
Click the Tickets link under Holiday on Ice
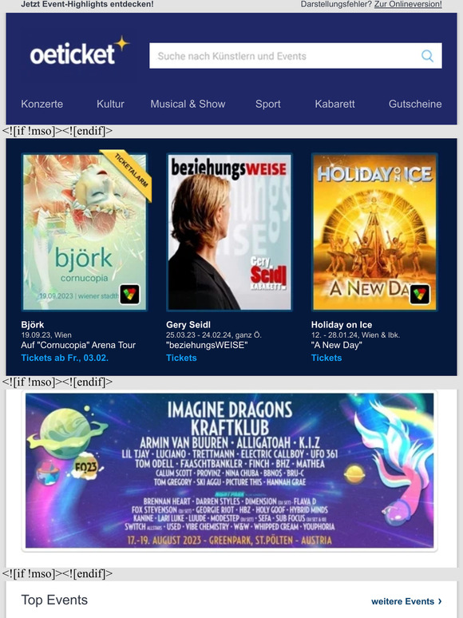click(x=326, y=358)
